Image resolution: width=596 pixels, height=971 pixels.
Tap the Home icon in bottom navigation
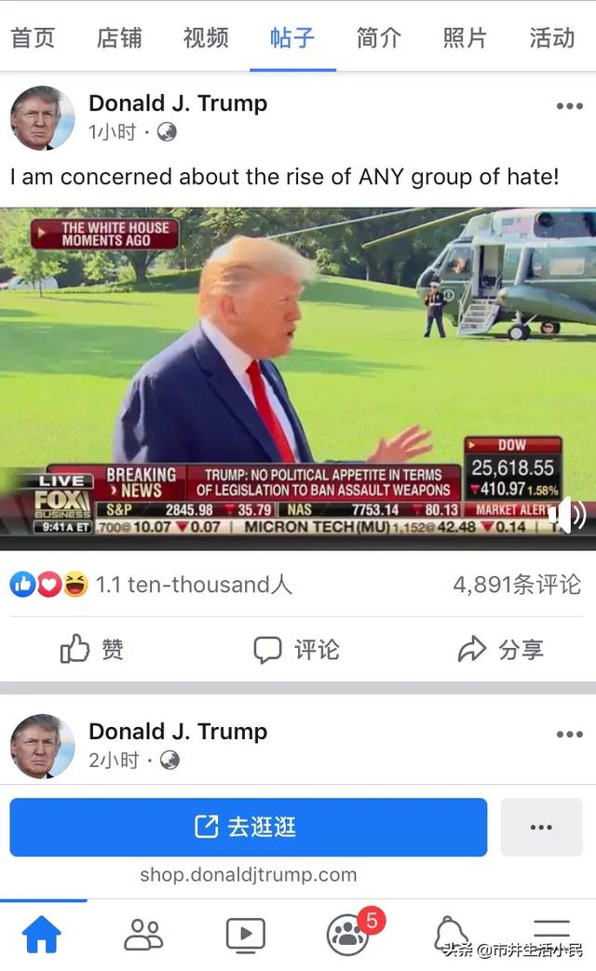point(42,934)
